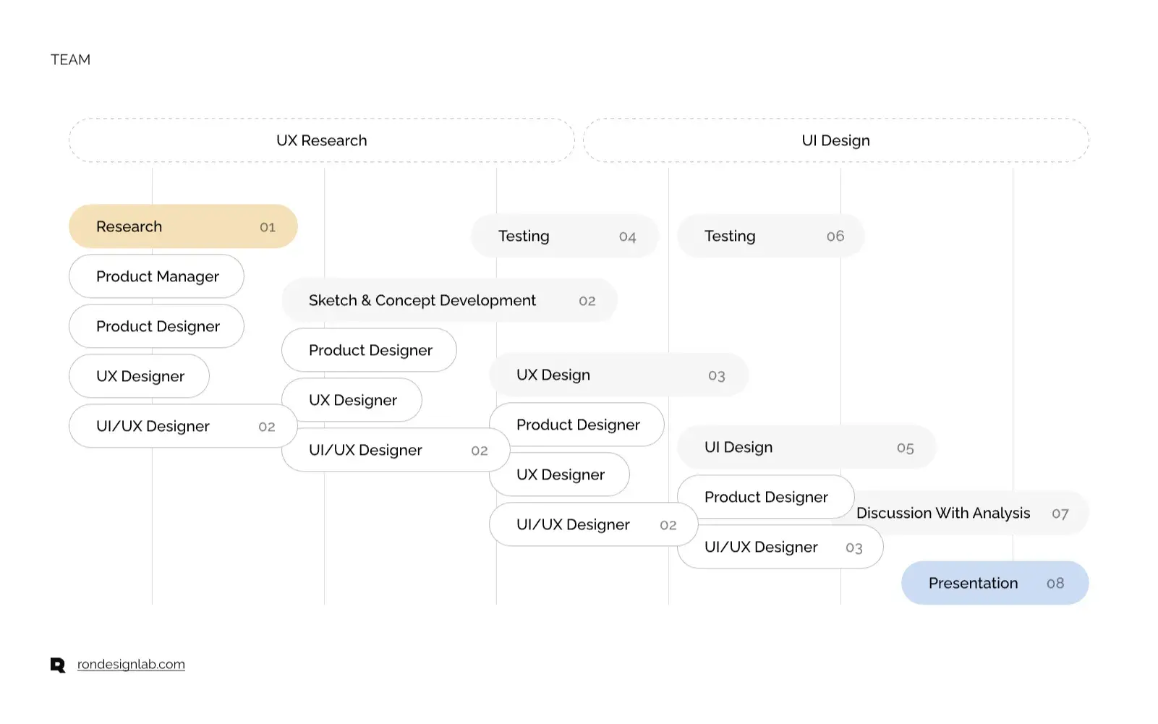This screenshot has width=1158, height=724.
Task: Select the UI Design phase header
Action: coord(836,140)
